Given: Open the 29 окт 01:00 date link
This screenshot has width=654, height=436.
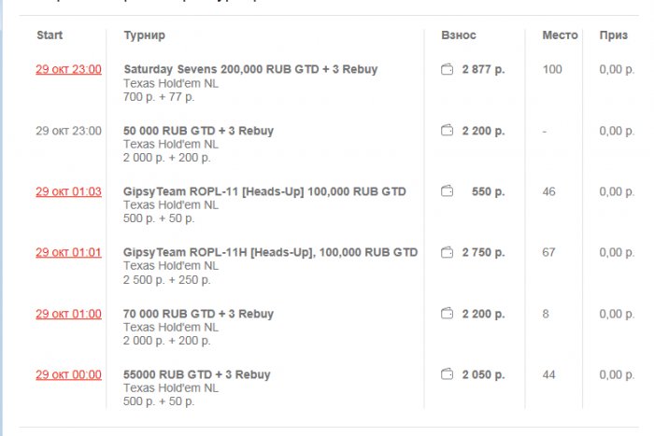Looking at the screenshot, I should [x=68, y=314].
